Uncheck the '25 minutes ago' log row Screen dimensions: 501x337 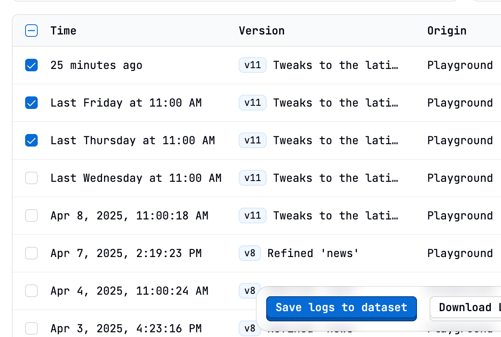pyautogui.click(x=31, y=65)
